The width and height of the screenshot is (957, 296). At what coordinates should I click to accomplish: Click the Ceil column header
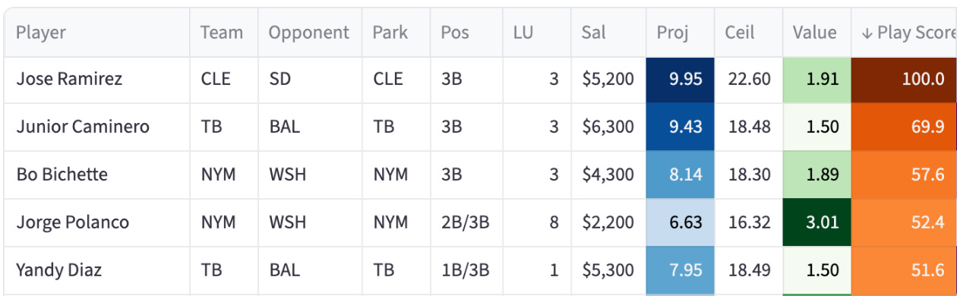[740, 33]
